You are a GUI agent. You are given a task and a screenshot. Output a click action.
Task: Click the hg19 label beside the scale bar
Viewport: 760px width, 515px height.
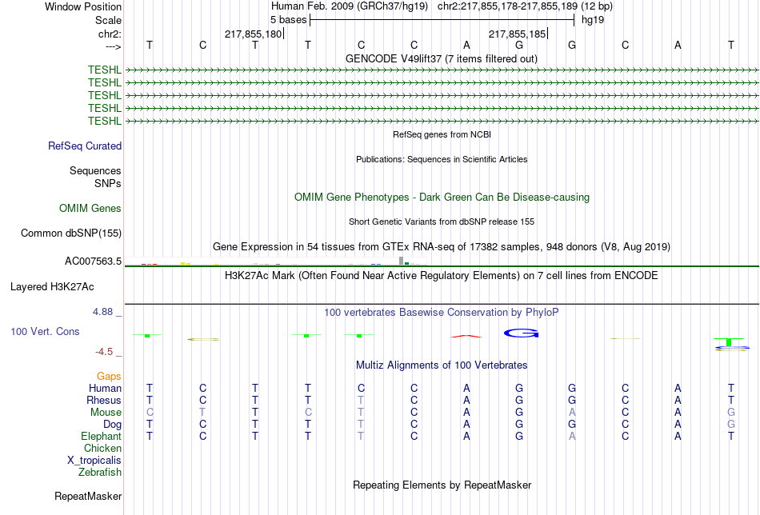[593, 20]
